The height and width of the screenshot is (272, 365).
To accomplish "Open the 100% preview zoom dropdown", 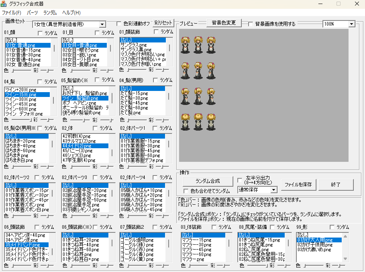I will tap(352, 24).
